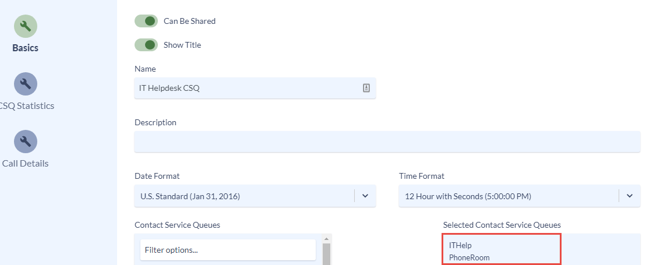Click the IT Helpdesk CSQ name field
The image size is (653, 265).
coord(255,88)
